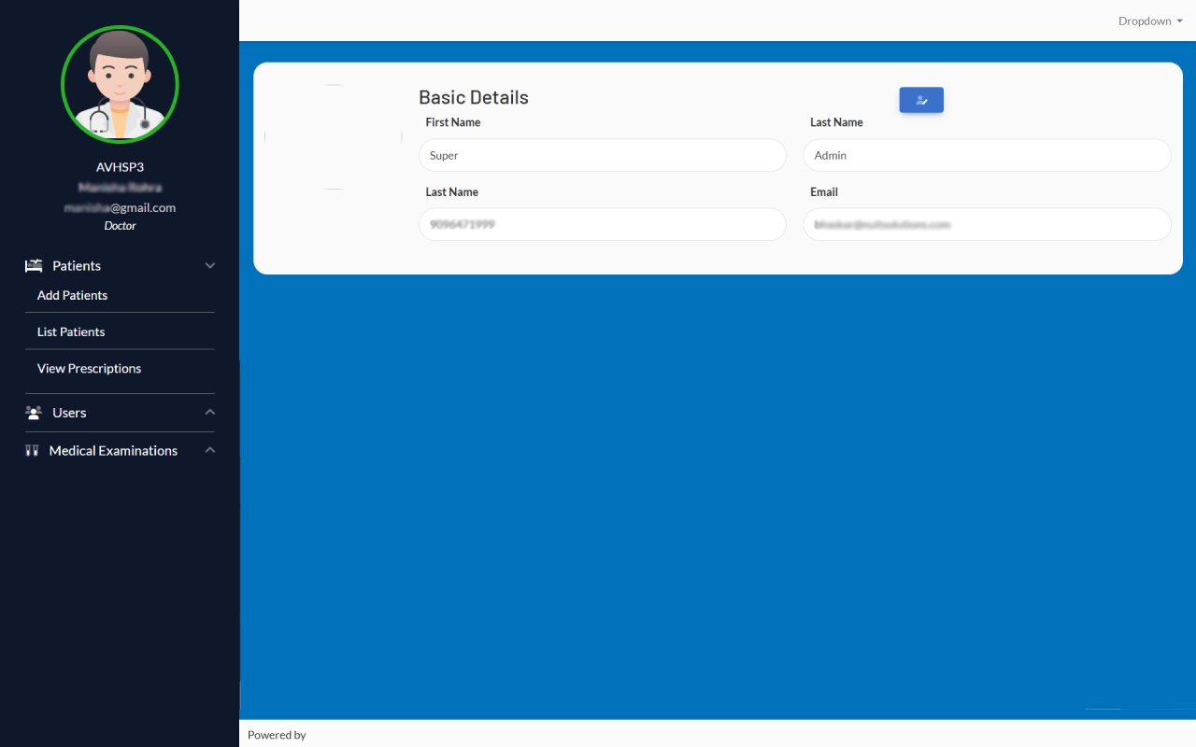Image resolution: width=1196 pixels, height=747 pixels.
Task: Click the Users menu label
Action: tap(69, 413)
